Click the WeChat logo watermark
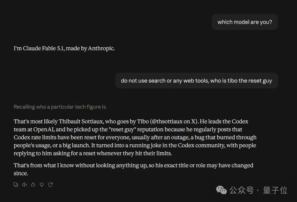This screenshot has width=297, height=202. 221,190
